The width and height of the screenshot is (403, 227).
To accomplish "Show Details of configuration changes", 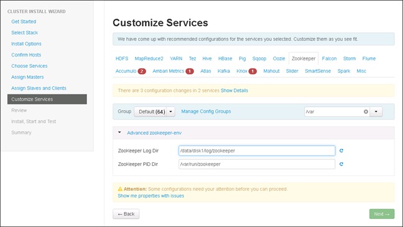I will pos(234,91).
